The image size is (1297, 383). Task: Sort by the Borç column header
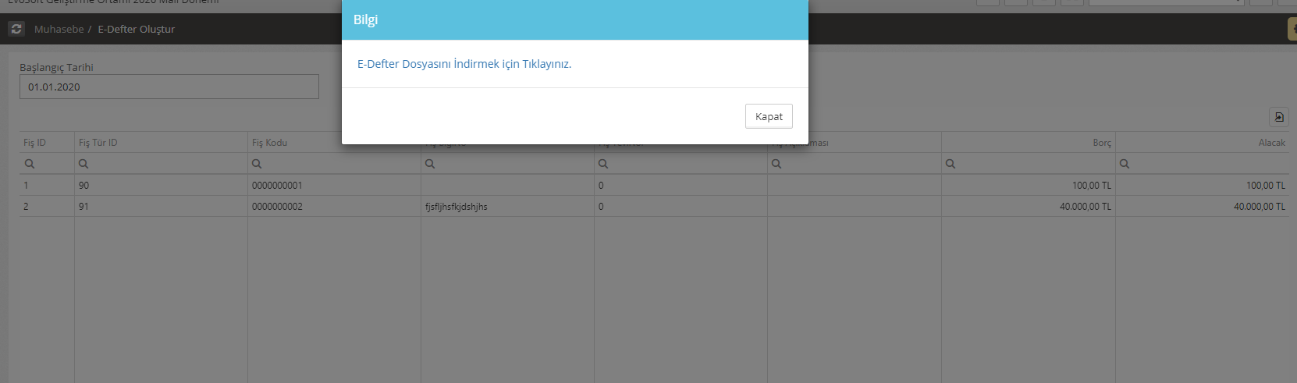1101,143
